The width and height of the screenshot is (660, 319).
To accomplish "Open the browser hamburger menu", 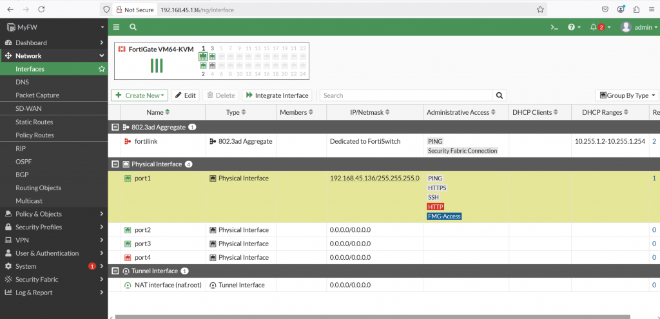I will 652,9.
